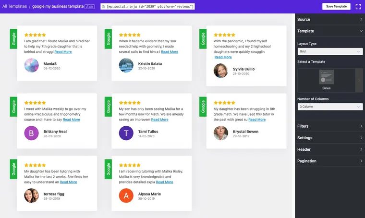Image resolution: width=365 pixels, height=218 pixels.
Task: Click Alyssa Marie's orange A avatar
Action: (126, 195)
